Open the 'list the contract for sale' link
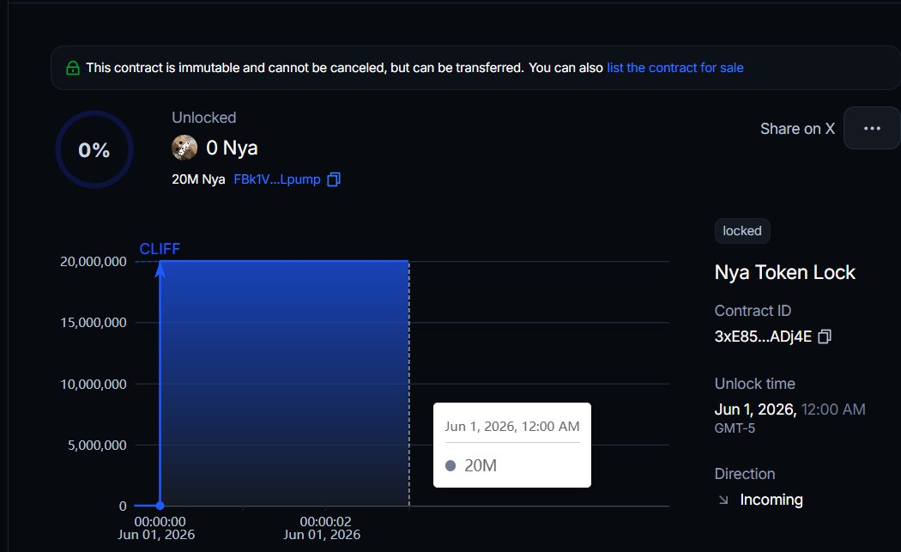The height and width of the screenshot is (552, 901). [674, 67]
